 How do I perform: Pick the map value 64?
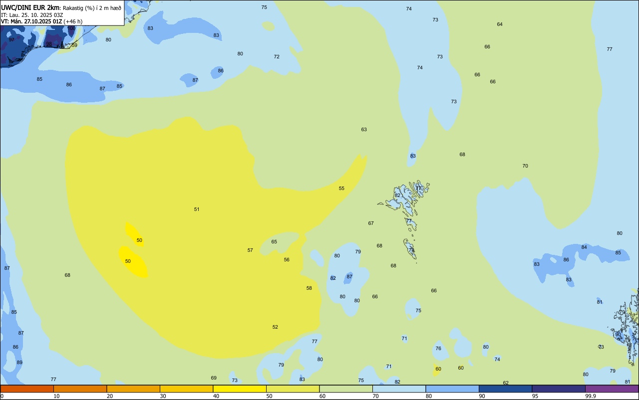click(x=500, y=24)
